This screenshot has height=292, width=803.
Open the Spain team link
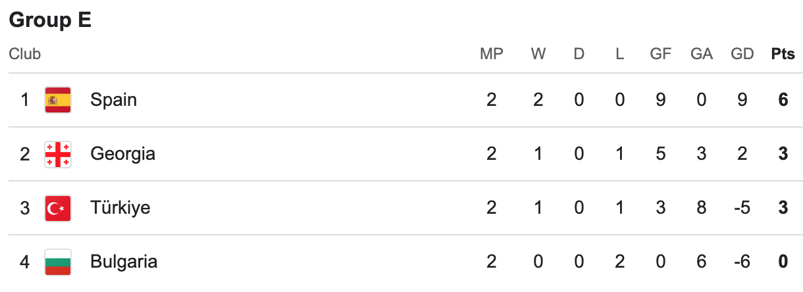coord(113,100)
